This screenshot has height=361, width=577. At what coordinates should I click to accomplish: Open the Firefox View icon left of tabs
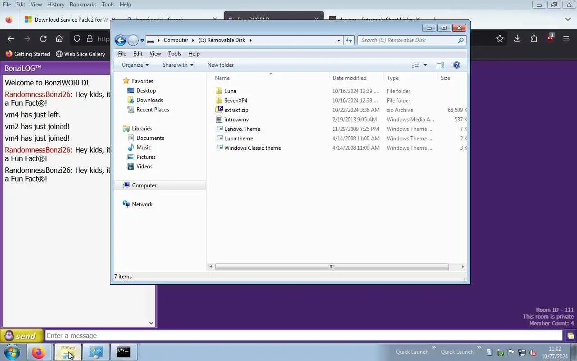(8, 19)
